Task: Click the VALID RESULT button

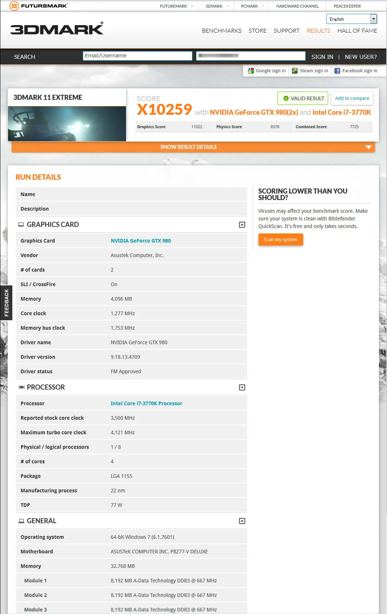Action: [x=303, y=98]
